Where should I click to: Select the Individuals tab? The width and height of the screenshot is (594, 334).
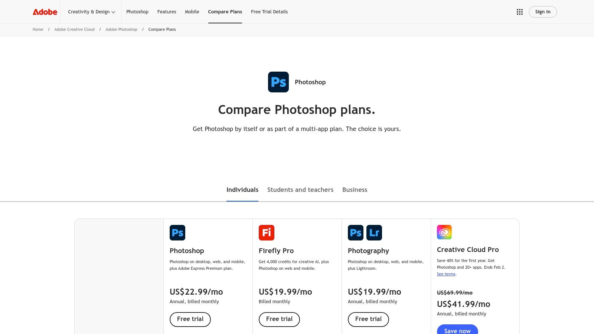(242, 190)
